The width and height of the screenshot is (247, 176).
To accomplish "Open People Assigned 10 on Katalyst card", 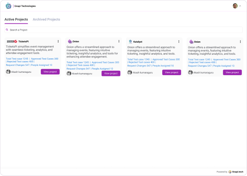I will click(x=163, y=65).
